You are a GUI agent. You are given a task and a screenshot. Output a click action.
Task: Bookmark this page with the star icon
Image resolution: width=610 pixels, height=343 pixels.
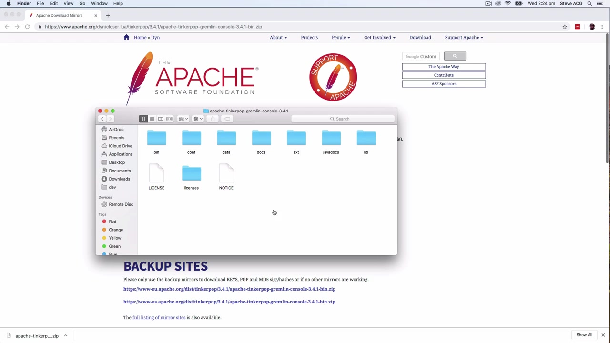(x=565, y=27)
